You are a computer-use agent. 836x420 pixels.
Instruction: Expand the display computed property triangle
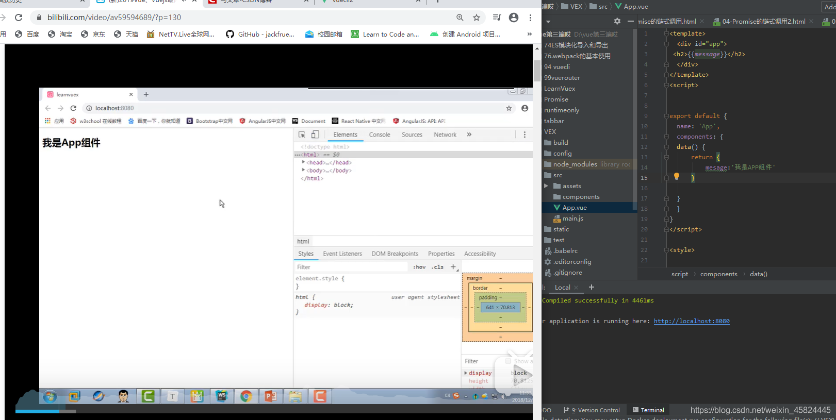click(466, 373)
